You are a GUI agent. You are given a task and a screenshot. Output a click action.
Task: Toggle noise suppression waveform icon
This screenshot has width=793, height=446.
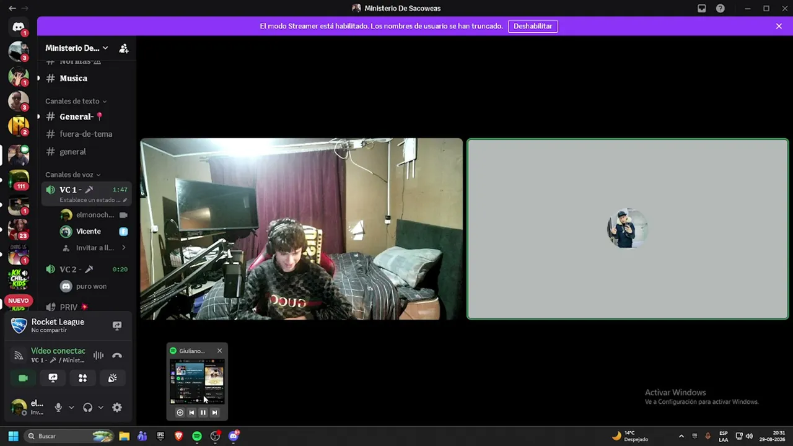point(99,356)
